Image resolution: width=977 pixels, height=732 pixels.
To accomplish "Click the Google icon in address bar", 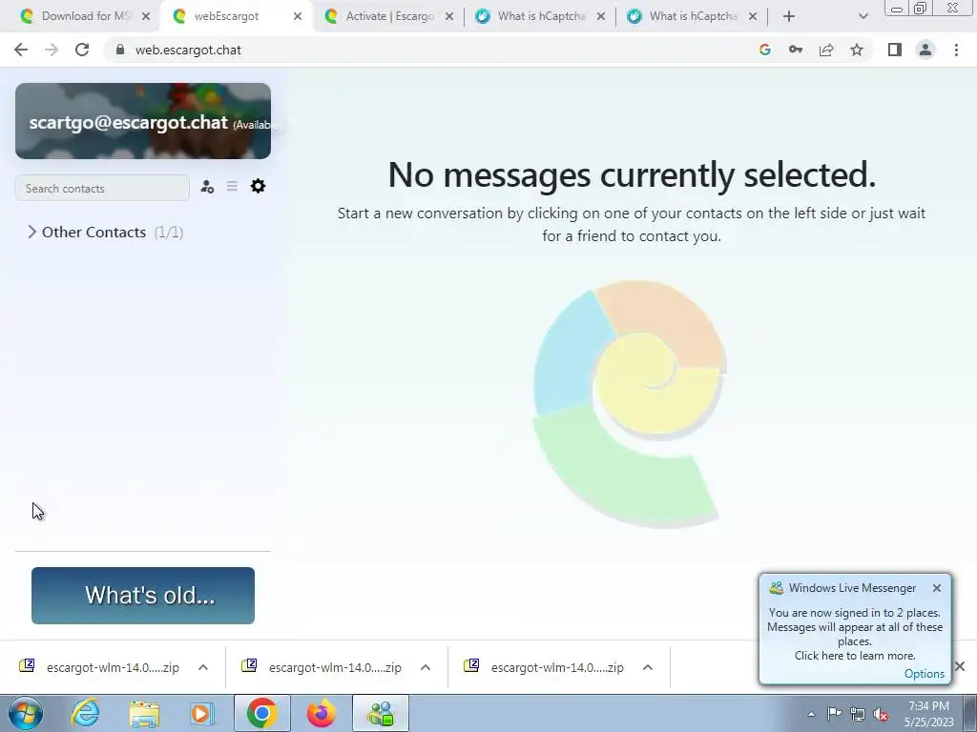I will click(765, 50).
